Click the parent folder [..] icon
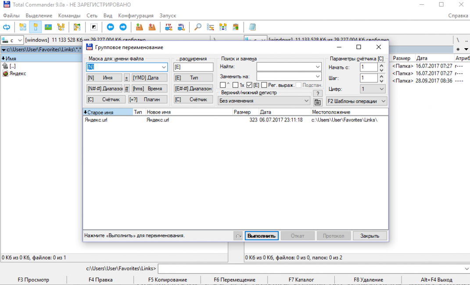470x285 pixels. point(5,66)
